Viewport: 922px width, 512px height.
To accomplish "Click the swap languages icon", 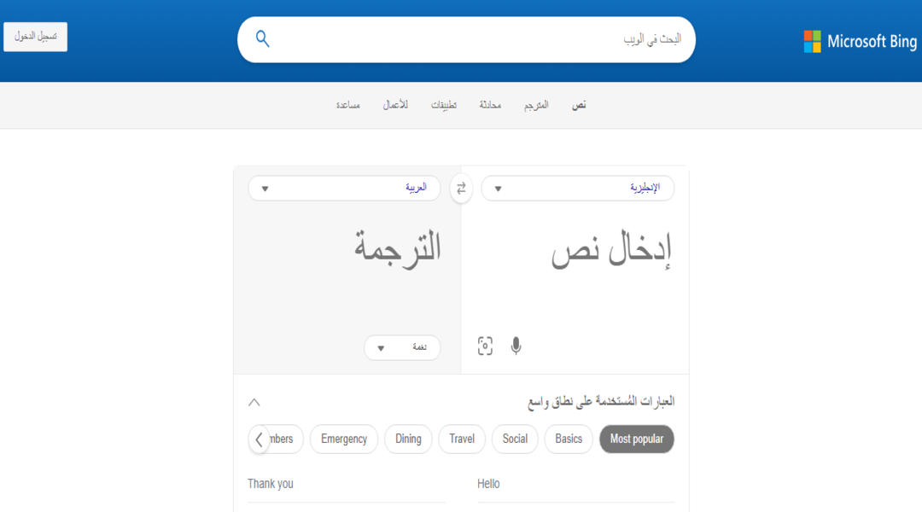I will tap(461, 188).
